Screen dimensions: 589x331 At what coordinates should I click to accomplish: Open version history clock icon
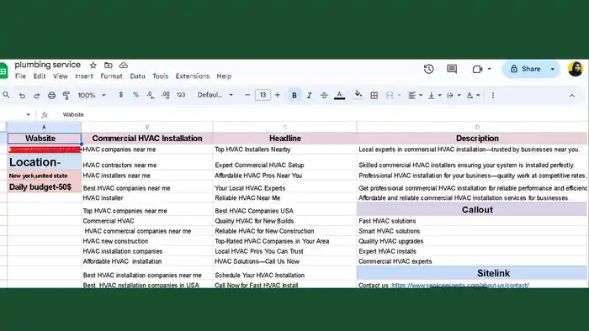tap(428, 69)
